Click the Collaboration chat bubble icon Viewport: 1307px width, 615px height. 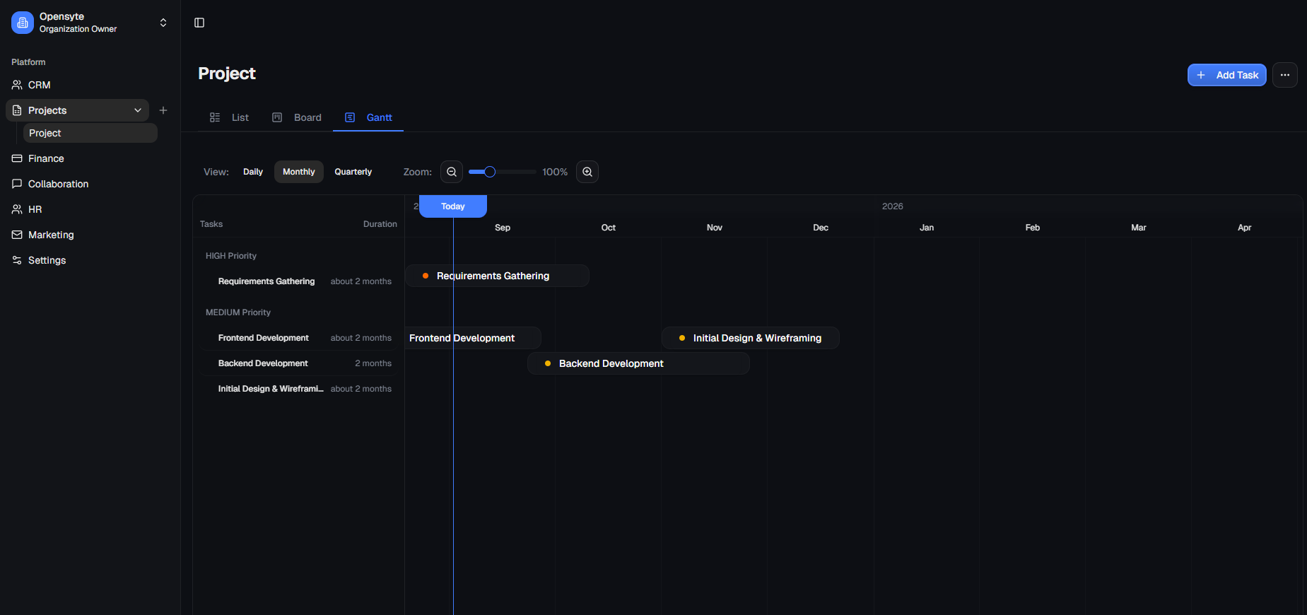coord(17,184)
